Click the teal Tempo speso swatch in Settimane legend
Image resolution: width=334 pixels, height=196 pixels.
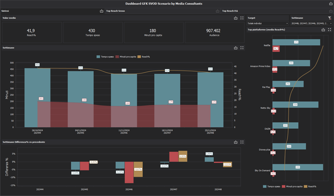pos(98,57)
